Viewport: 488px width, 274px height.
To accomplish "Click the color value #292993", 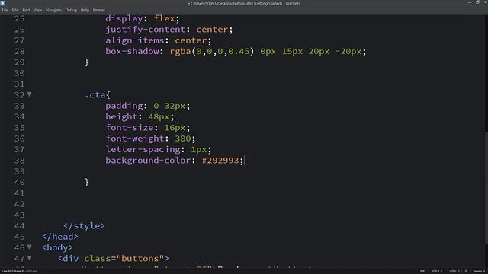I will [220, 161].
